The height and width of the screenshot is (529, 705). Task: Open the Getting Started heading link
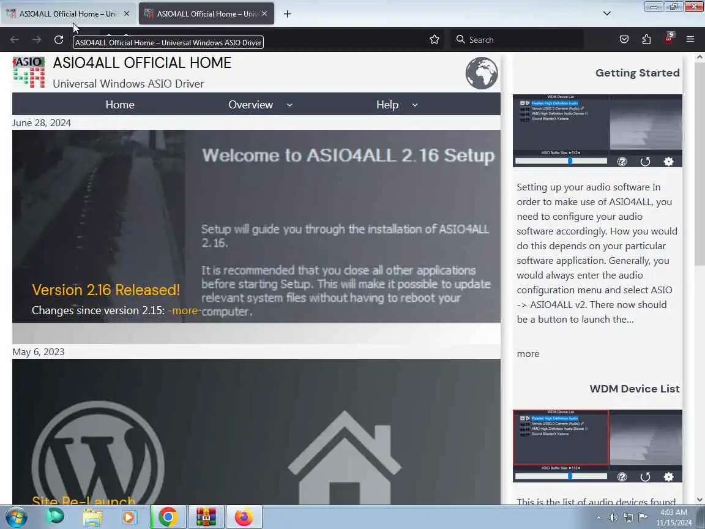(637, 73)
